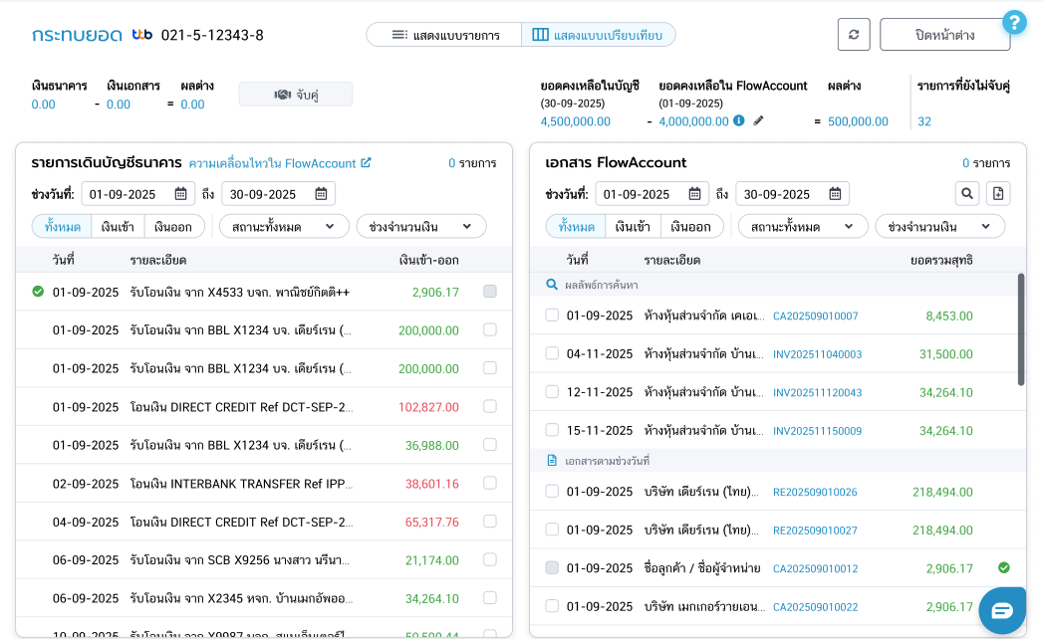Image resolution: width=1043 pixels, height=639 pixels.
Task: Select the เงินออก filter tab in bank panel
Action: [x=177, y=226]
